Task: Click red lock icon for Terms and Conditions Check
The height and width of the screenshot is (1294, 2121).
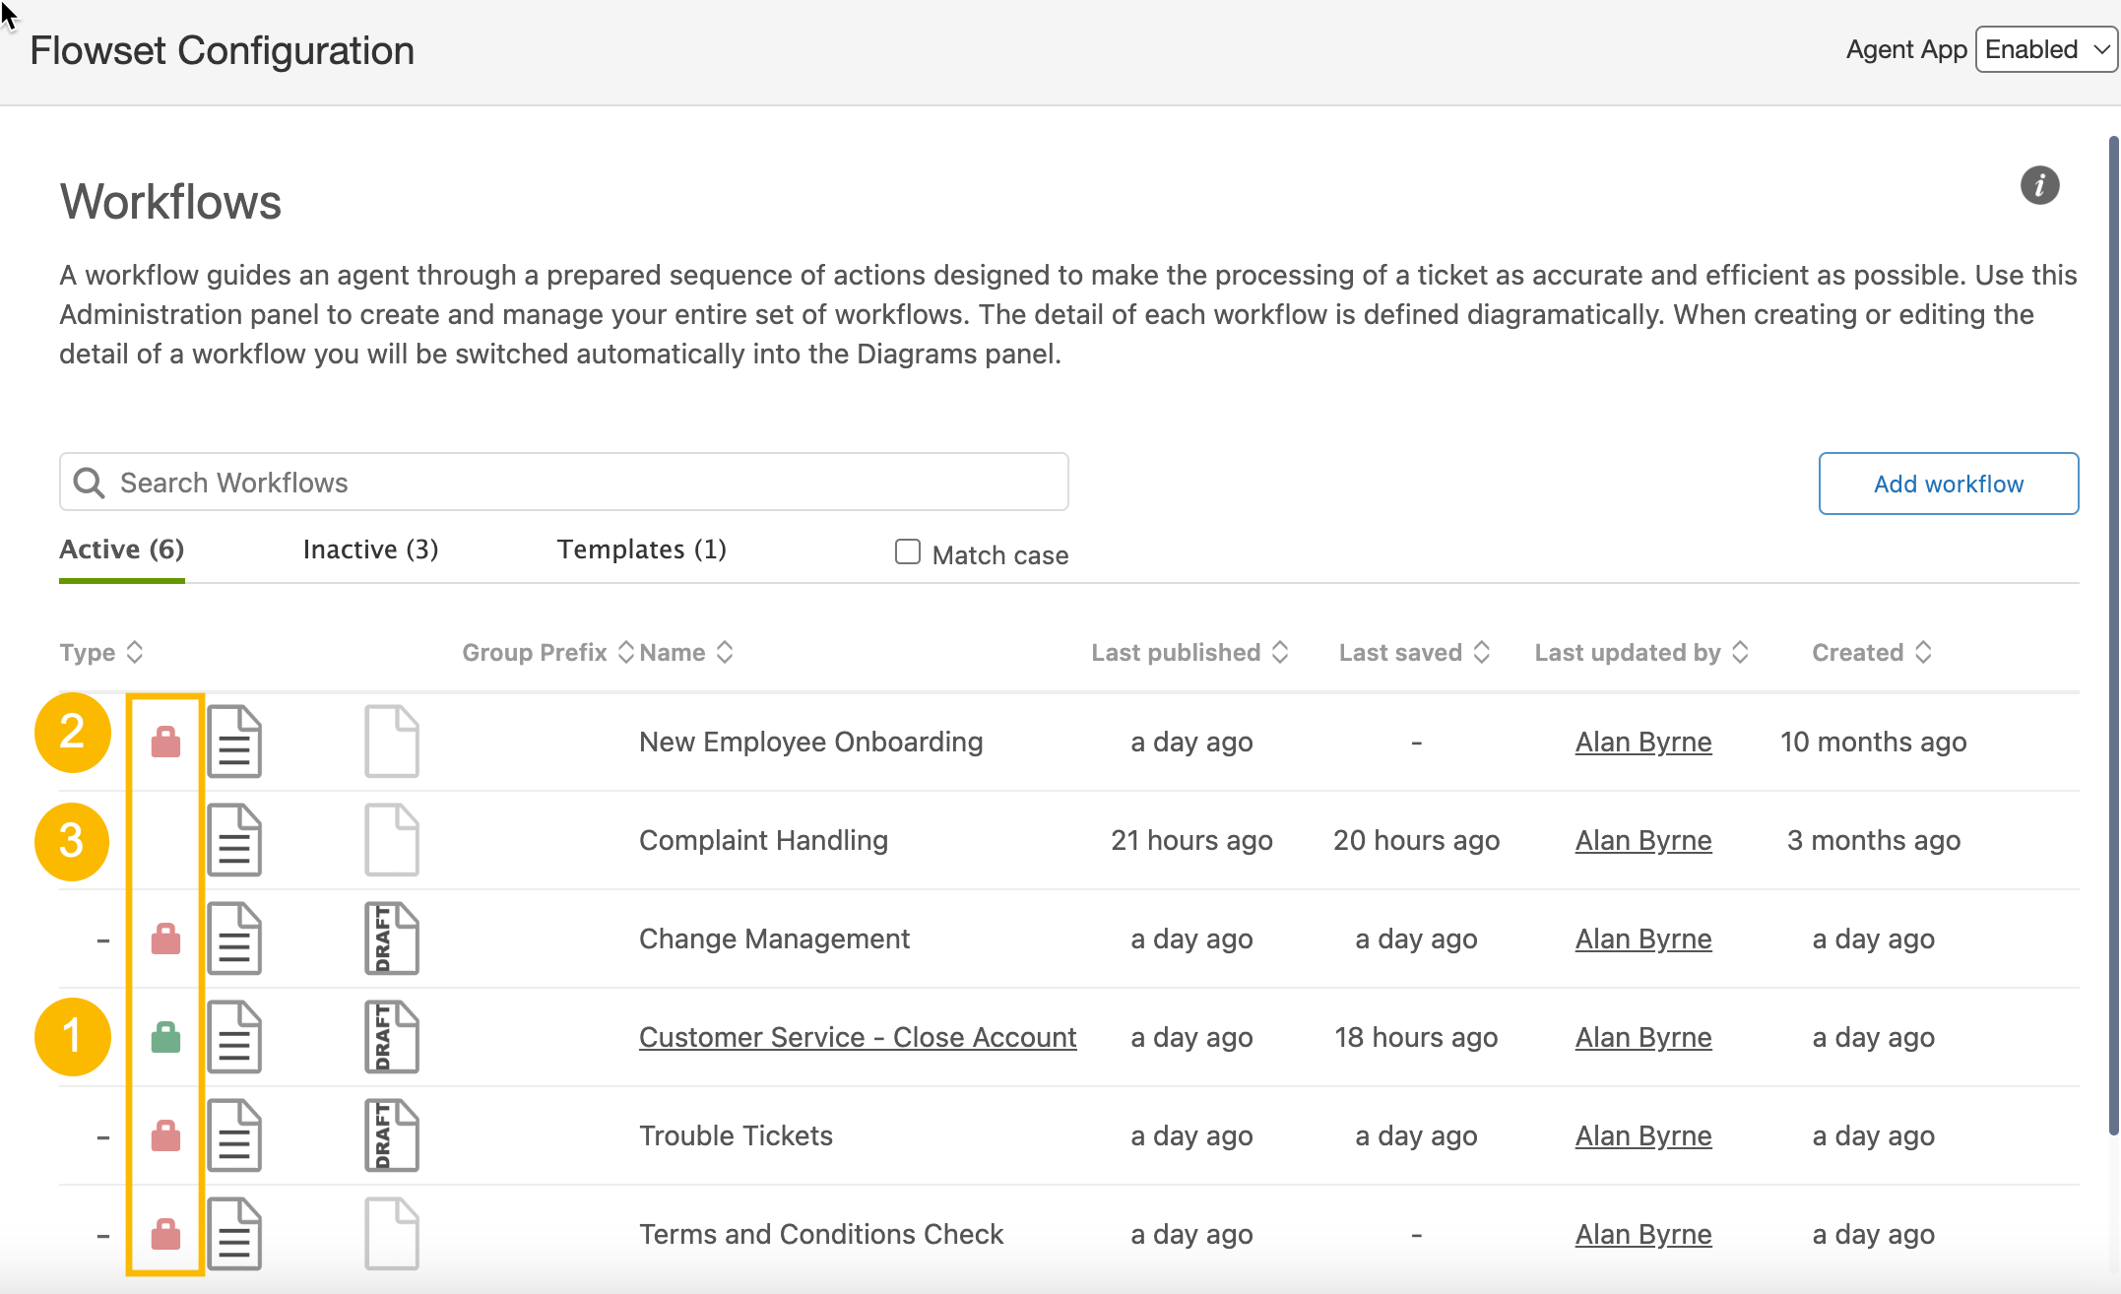Action: click(x=165, y=1234)
